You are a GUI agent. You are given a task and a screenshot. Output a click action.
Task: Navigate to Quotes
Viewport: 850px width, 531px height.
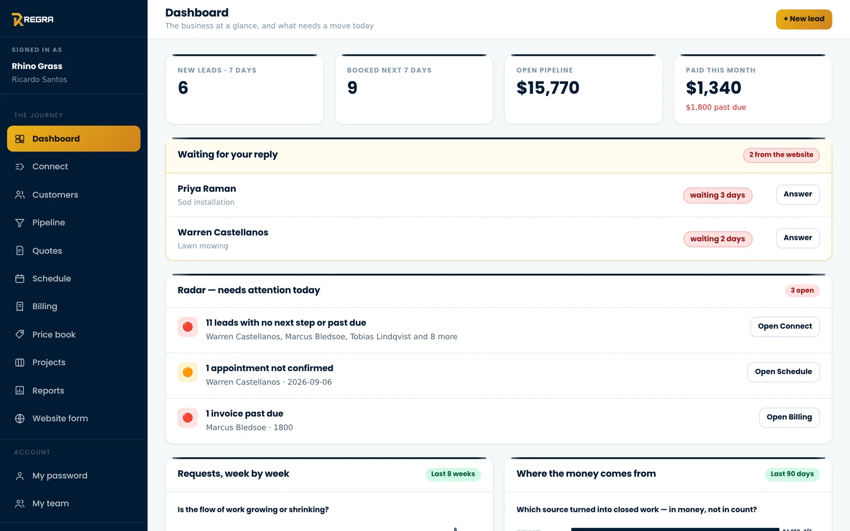click(74, 251)
